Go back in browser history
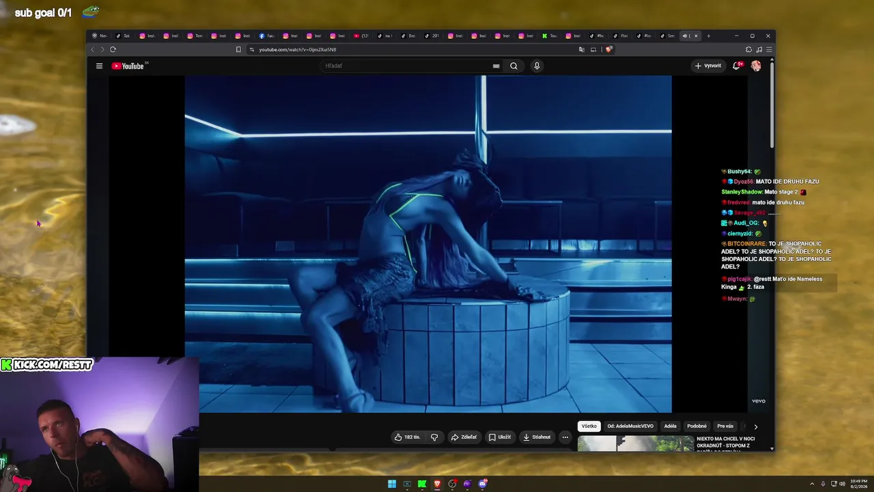 click(93, 49)
